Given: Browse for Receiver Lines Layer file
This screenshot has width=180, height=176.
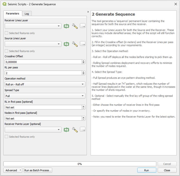Looking at the screenshot, I should coord(83,26).
